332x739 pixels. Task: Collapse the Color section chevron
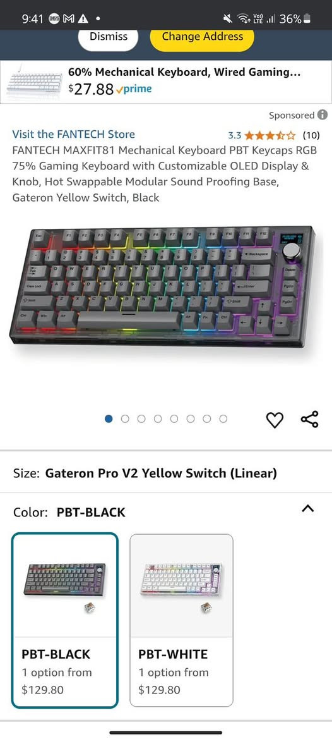pos(307,508)
